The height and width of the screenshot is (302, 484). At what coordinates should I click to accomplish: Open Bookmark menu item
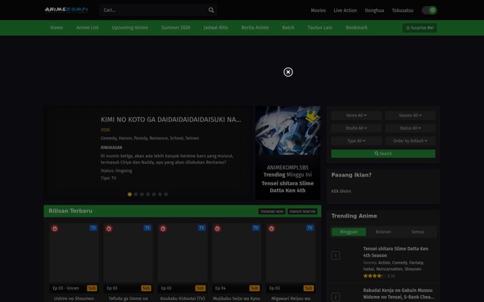[356, 28]
